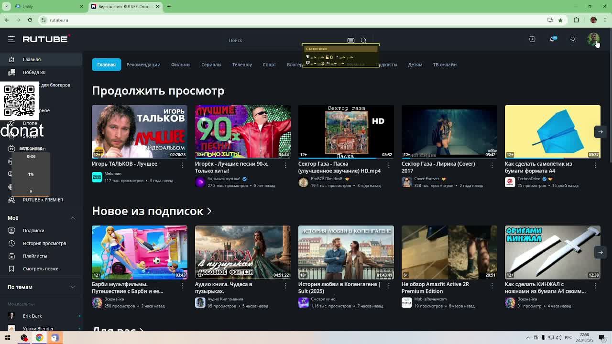Open RUTUBE x PREMIER sidebar link
This screenshot has height=344, width=612.
tap(41, 200)
